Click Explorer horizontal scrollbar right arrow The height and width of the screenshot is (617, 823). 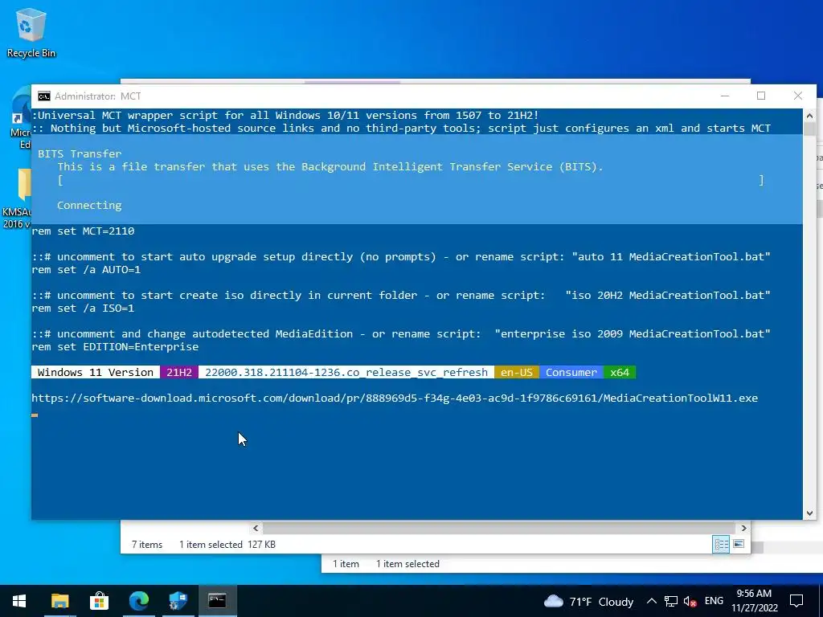[743, 529]
